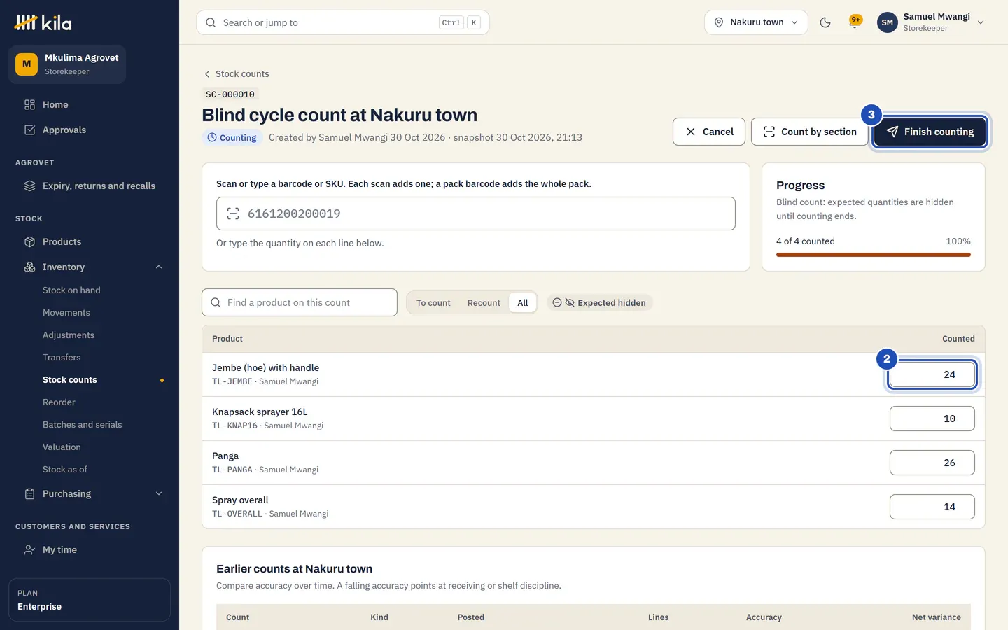This screenshot has height=630, width=1008.
Task: Toggle the Expected hidden visibility chip
Action: [x=600, y=302]
